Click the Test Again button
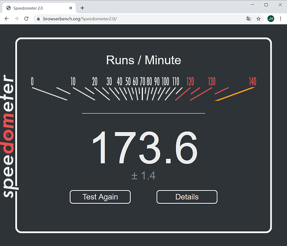The width and height of the screenshot is (287, 246). click(100, 197)
